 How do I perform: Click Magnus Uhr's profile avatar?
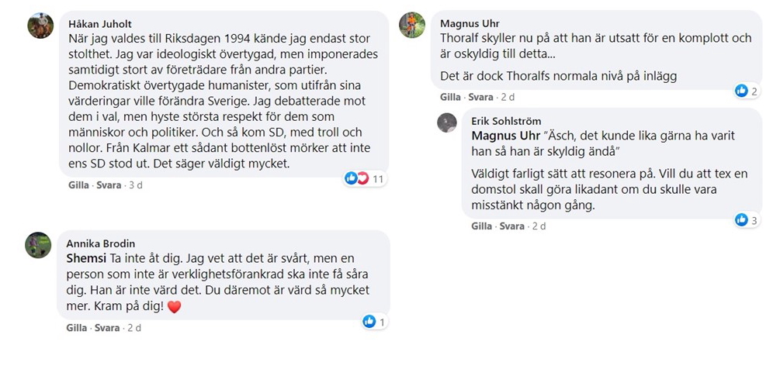point(411,25)
